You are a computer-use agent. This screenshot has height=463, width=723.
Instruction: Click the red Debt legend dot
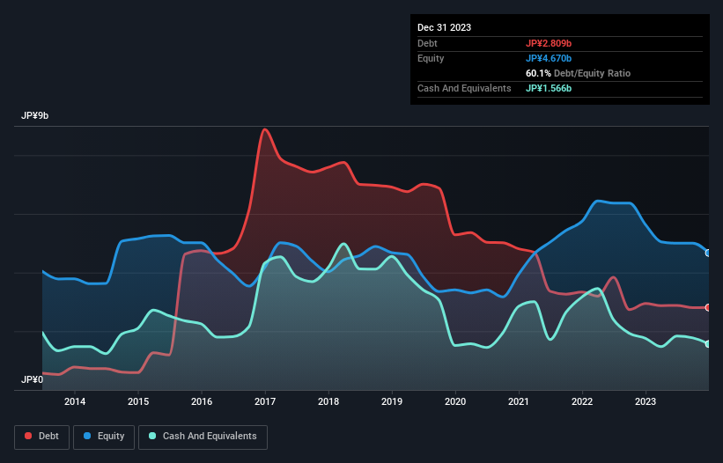coord(28,436)
